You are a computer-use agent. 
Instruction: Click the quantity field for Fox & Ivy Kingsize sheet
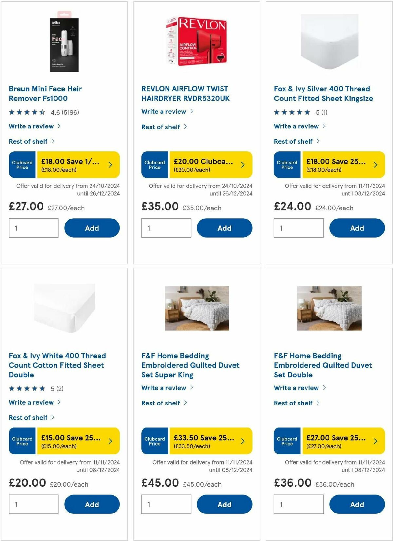pos(298,228)
